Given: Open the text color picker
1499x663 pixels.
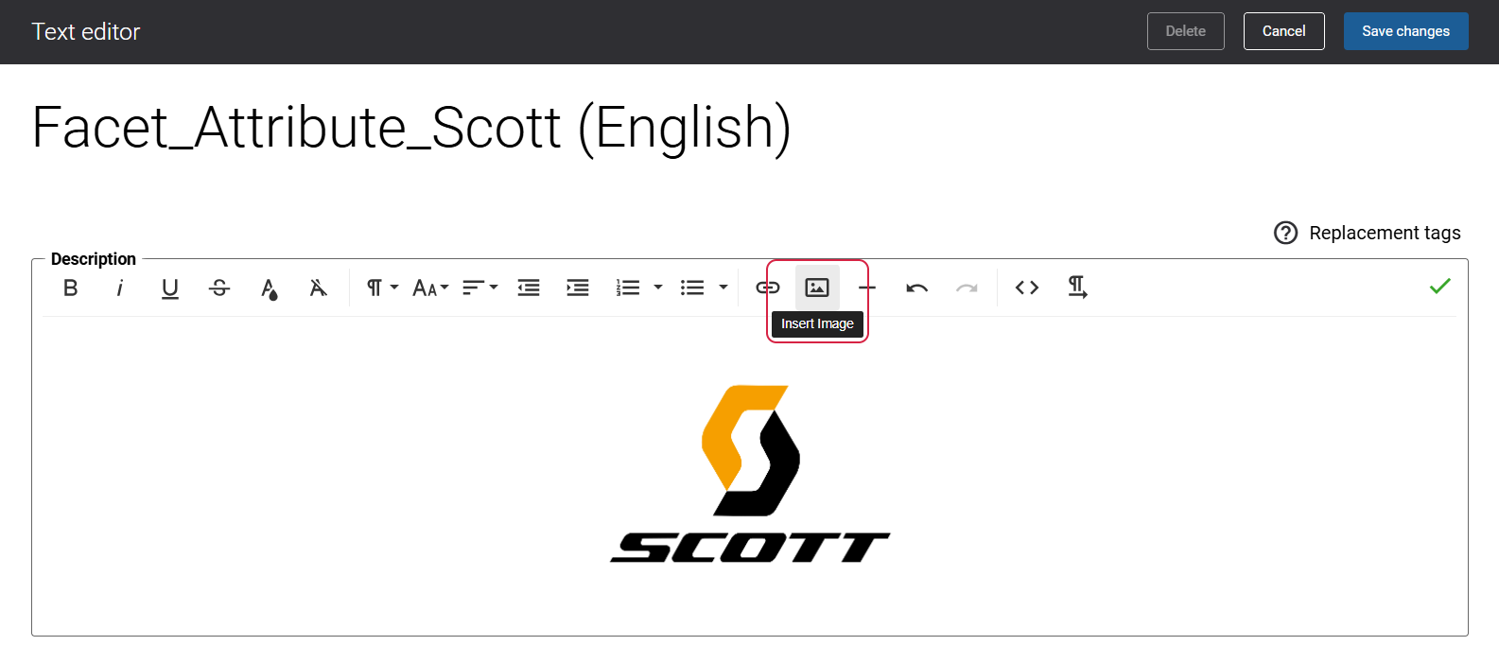Looking at the screenshot, I should [270, 288].
